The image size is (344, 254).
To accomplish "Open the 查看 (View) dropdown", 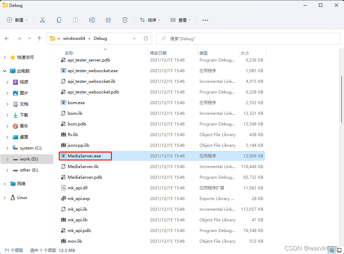I will pos(181,20).
